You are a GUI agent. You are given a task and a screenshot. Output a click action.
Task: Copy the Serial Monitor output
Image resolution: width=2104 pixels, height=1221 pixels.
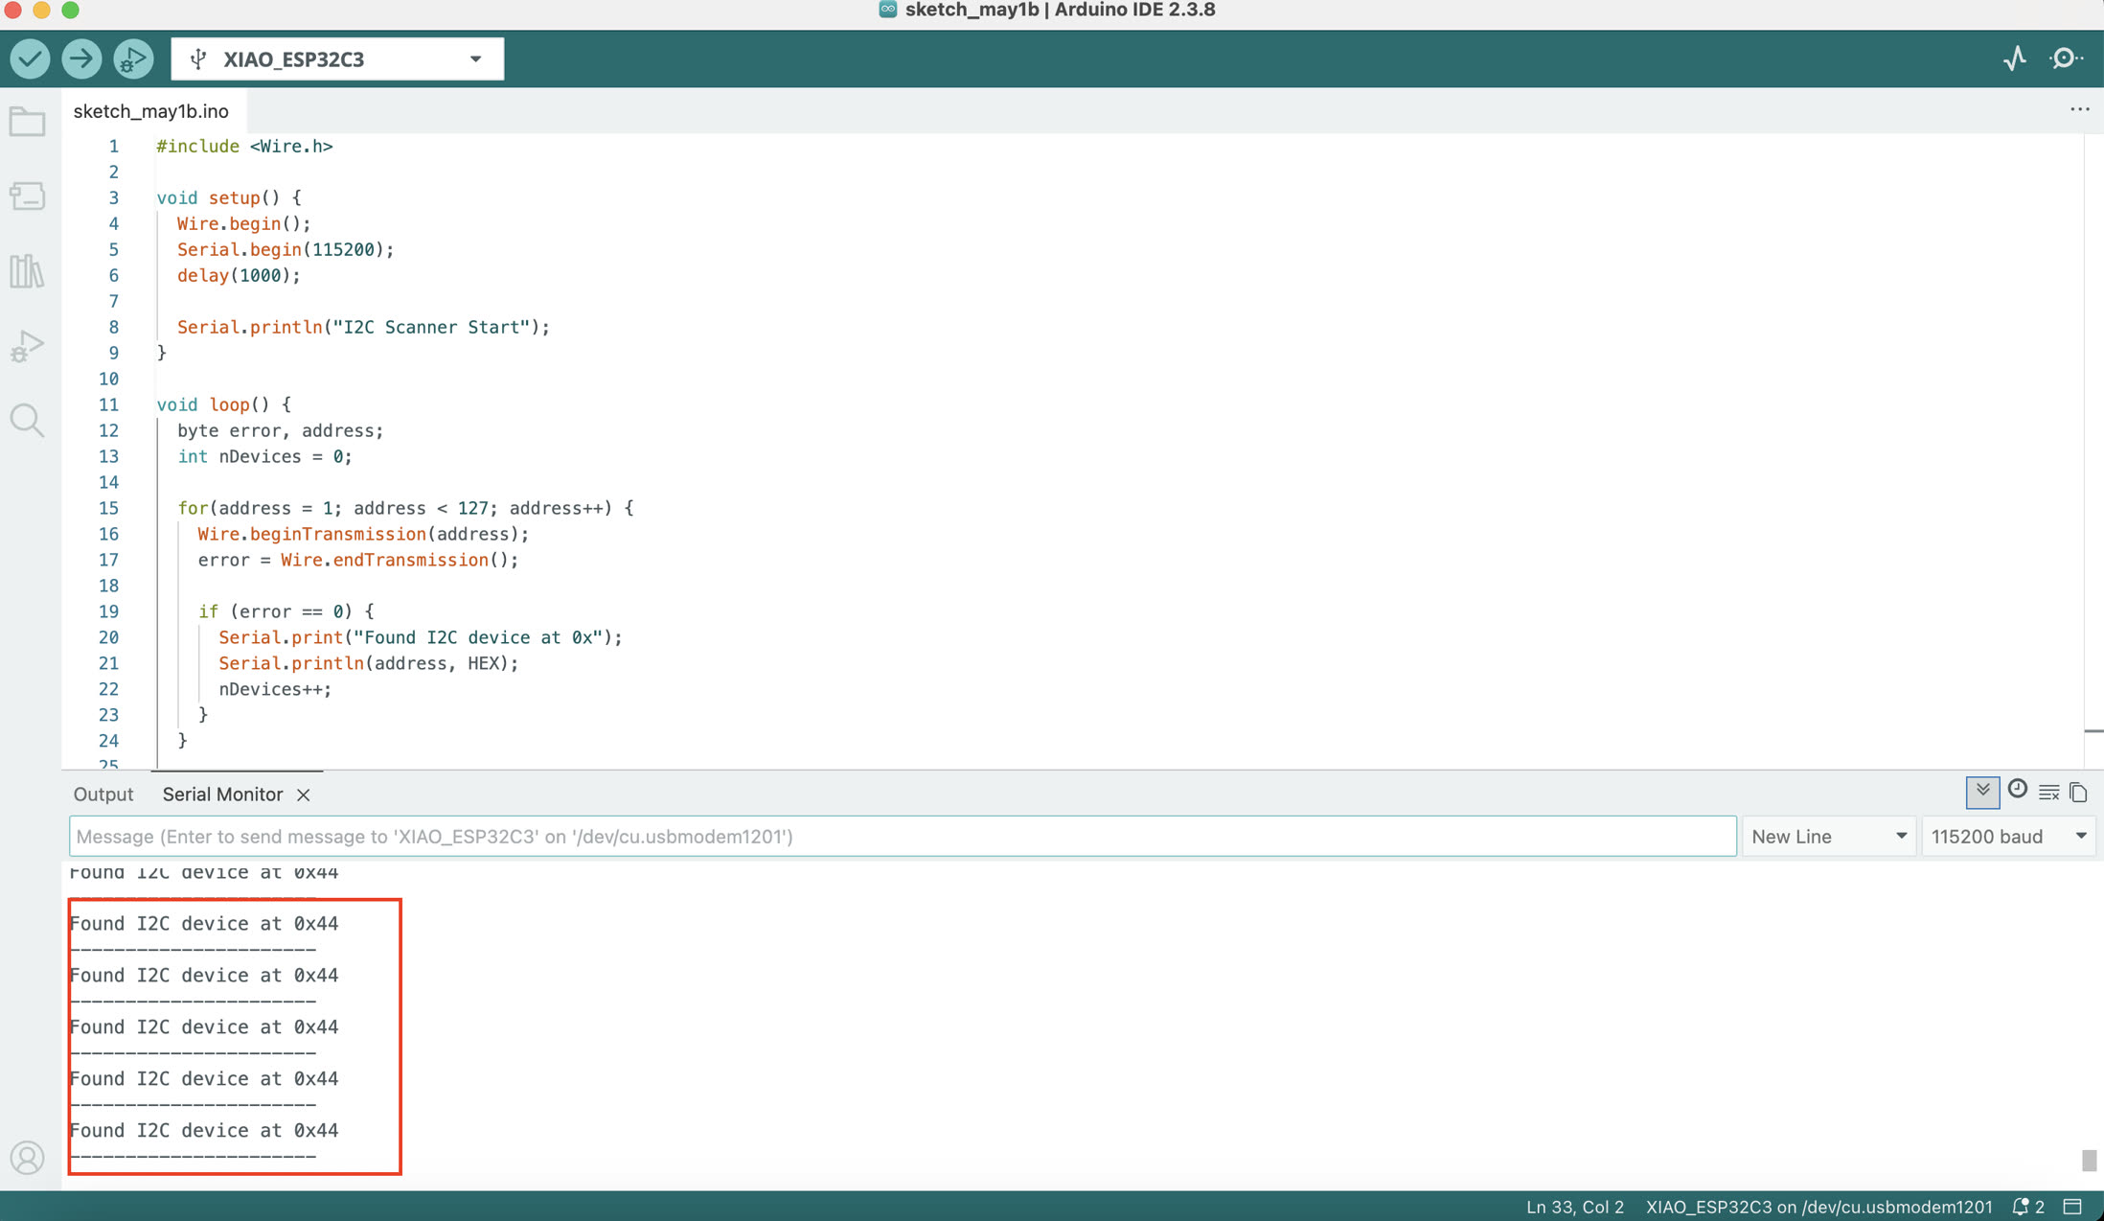coord(2078,792)
